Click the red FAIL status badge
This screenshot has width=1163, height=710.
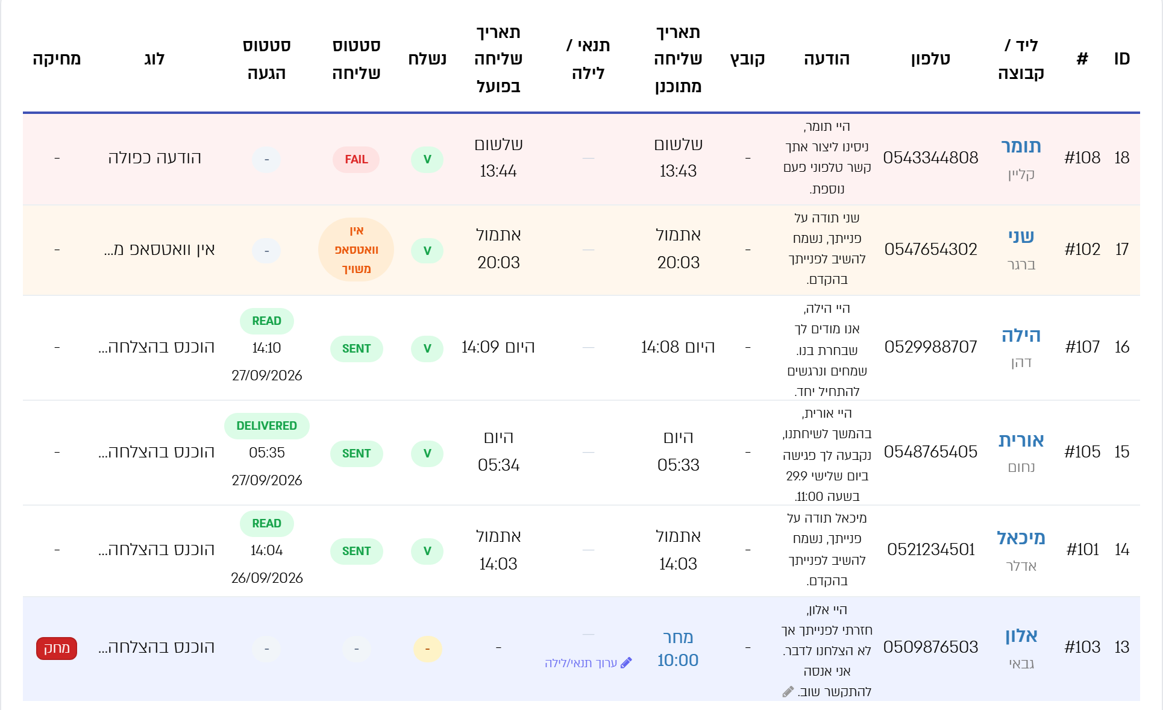[x=356, y=160]
